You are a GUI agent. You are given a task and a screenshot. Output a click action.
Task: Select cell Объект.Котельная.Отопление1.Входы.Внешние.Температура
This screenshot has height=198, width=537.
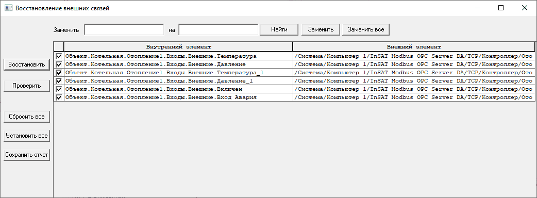(178, 56)
